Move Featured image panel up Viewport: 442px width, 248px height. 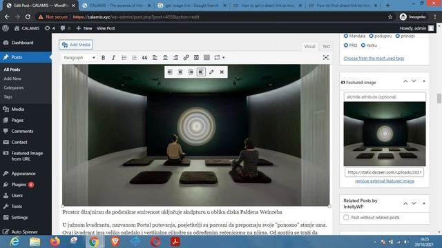tap(405, 81)
